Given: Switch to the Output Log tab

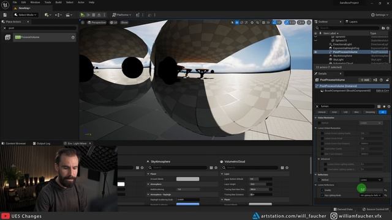Looking at the screenshot, I should tap(42, 144).
